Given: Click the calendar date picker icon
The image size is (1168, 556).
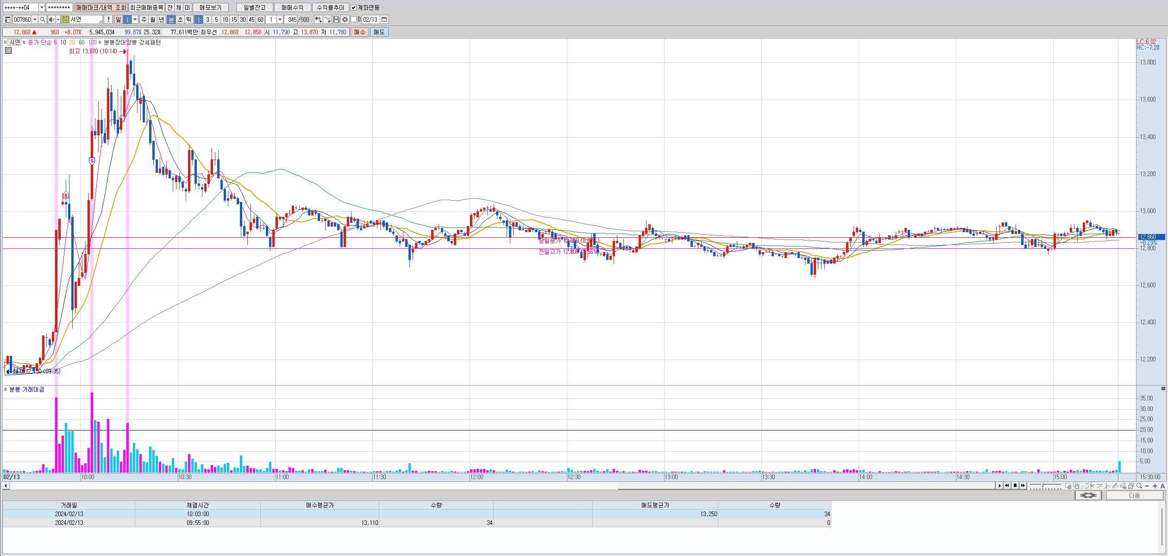Looking at the screenshot, I should 384,19.
